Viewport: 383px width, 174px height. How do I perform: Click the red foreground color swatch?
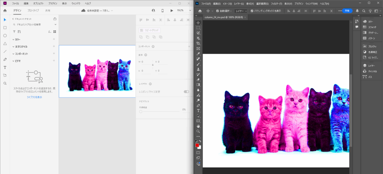197,145
